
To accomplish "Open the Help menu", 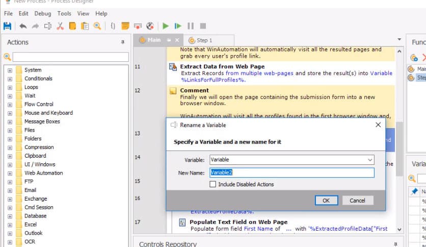I will [101, 13].
